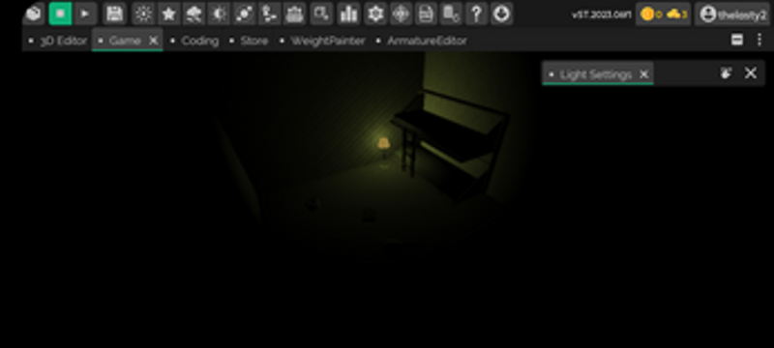
Task: Click the half-sun day-night icon
Action: [220, 14]
